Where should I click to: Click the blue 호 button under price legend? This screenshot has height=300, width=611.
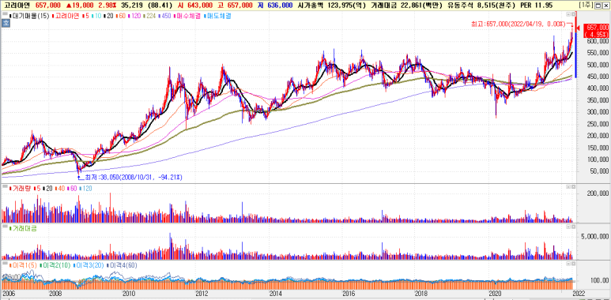click(6, 23)
